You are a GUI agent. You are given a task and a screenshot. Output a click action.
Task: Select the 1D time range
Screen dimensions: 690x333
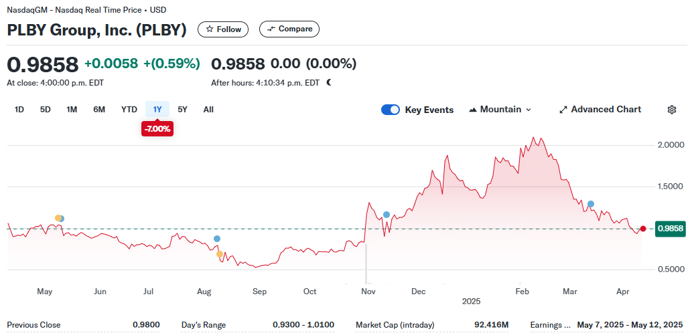click(x=19, y=110)
